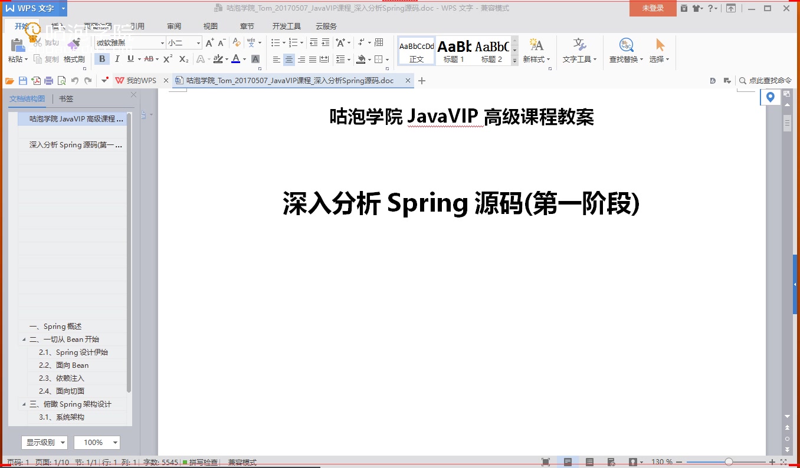The image size is (800, 468).
Task: Open the WPS 文字 application menu
Action: coord(34,8)
